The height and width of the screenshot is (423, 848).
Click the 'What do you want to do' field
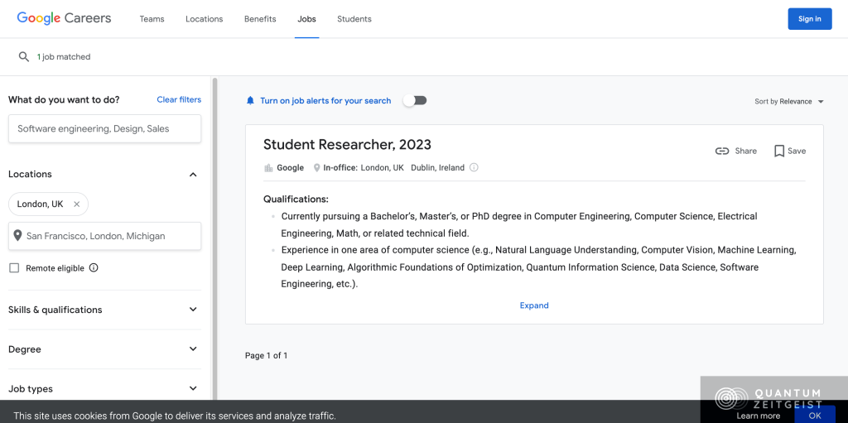[104, 129]
